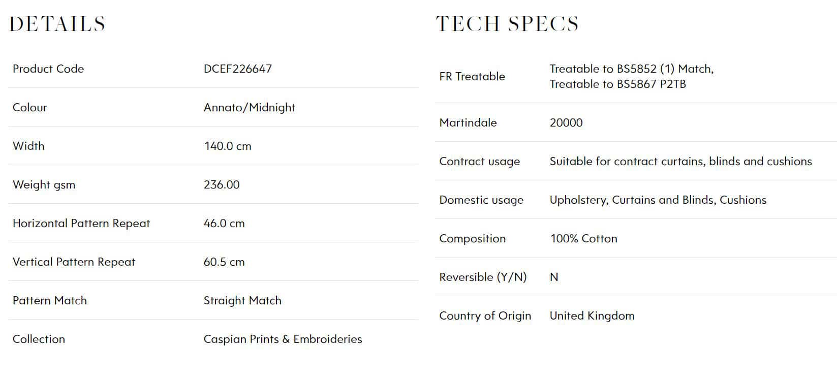
Task: Click the Reversible (Y/N) value N
Action: (554, 277)
